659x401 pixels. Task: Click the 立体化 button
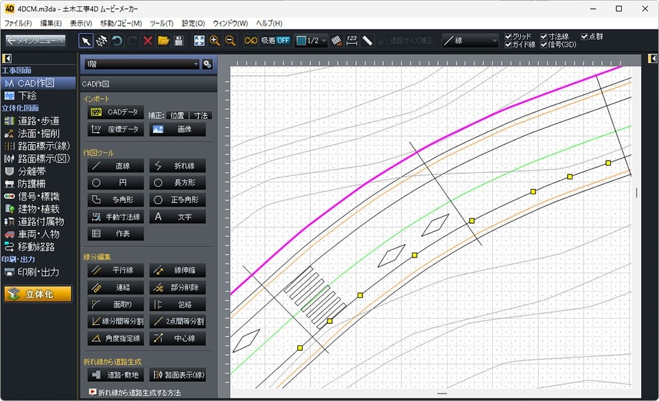point(38,294)
